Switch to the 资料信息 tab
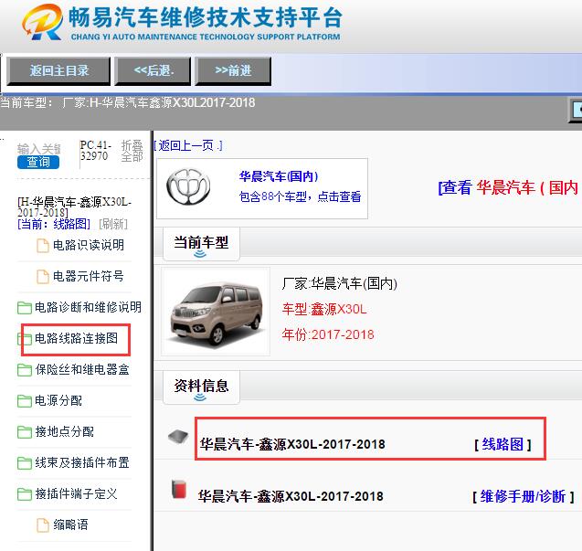This screenshot has height=551, width=582. pyautogui.click(x=201, y=387)
